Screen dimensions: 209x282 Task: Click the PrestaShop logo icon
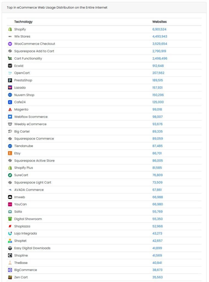[10, 80]
